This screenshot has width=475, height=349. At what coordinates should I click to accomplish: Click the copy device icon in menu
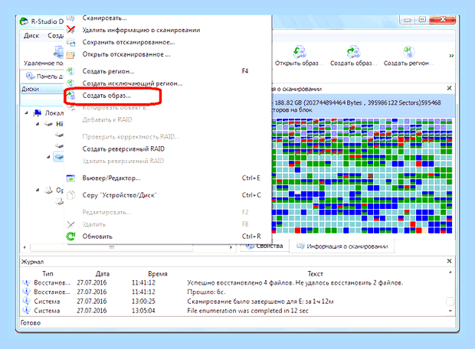(x=71, y=195)
